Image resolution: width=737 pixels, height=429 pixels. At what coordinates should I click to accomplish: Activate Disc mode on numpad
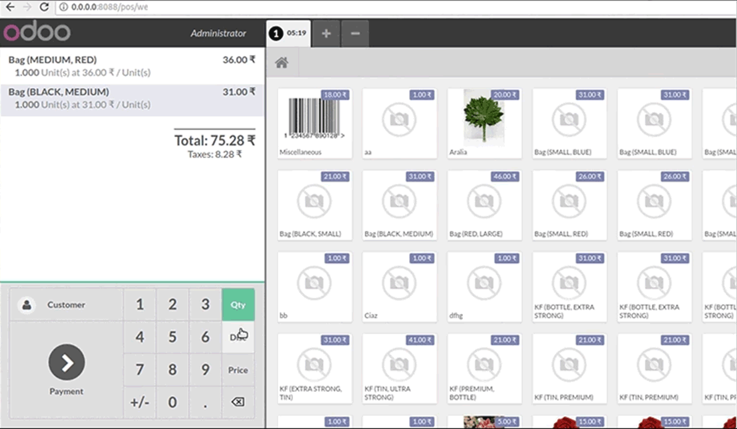coord(238,337)
